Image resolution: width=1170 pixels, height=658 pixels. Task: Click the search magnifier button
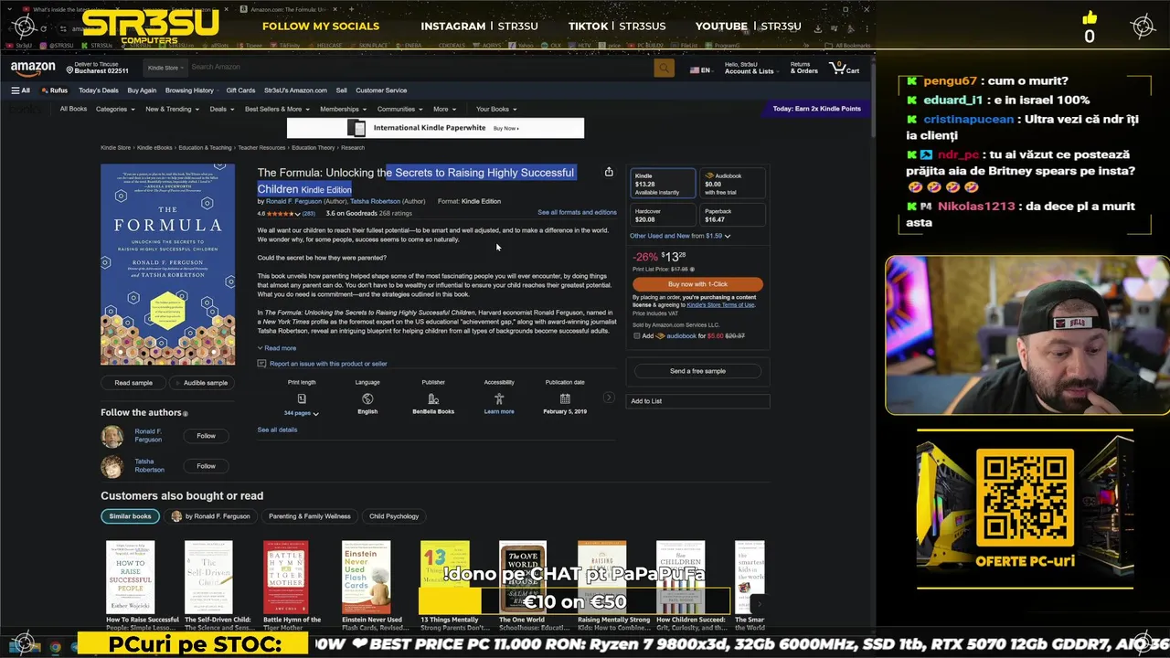pyautogui.click(x=665, y=68)
